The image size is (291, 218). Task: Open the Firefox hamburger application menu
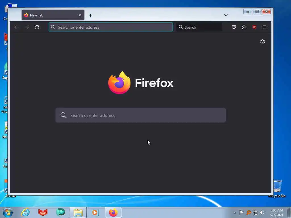click(x=265, y=27)
